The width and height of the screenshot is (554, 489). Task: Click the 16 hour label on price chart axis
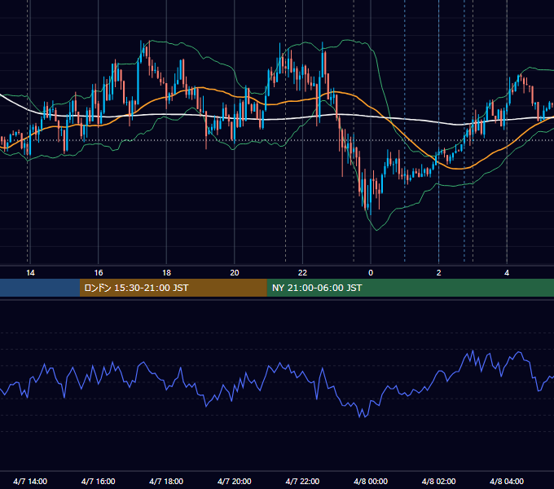tap(99, 273)
